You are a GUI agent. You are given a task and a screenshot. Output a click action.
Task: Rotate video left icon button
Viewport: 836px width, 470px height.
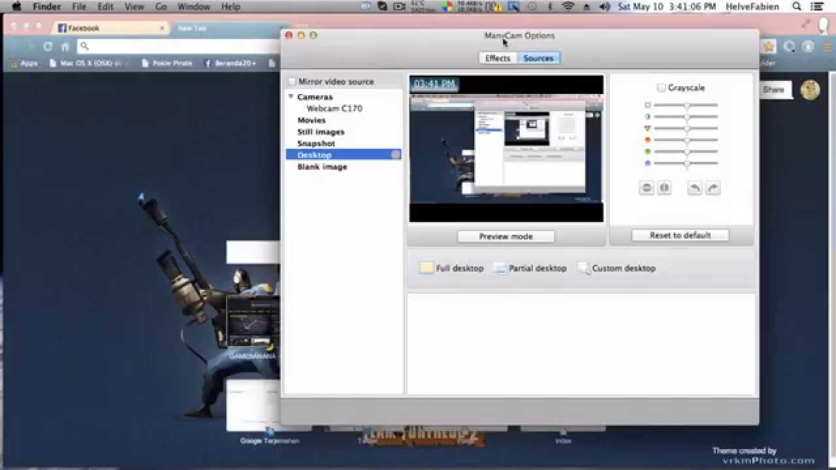[695, 188]
